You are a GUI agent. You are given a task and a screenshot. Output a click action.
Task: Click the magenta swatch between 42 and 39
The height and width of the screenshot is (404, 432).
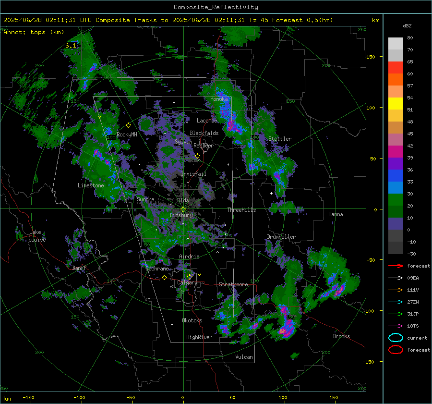(396, 152)
